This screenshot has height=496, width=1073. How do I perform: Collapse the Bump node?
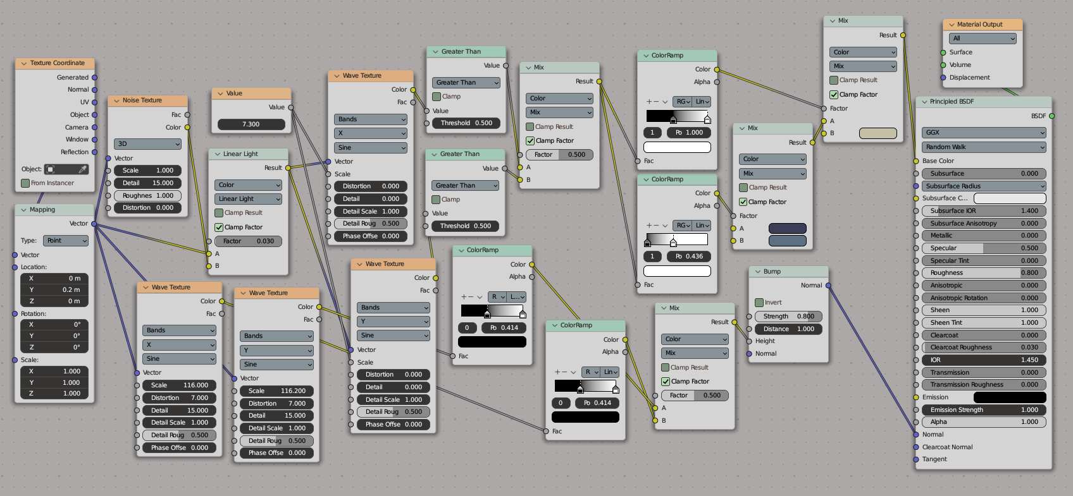pos(757,272)
